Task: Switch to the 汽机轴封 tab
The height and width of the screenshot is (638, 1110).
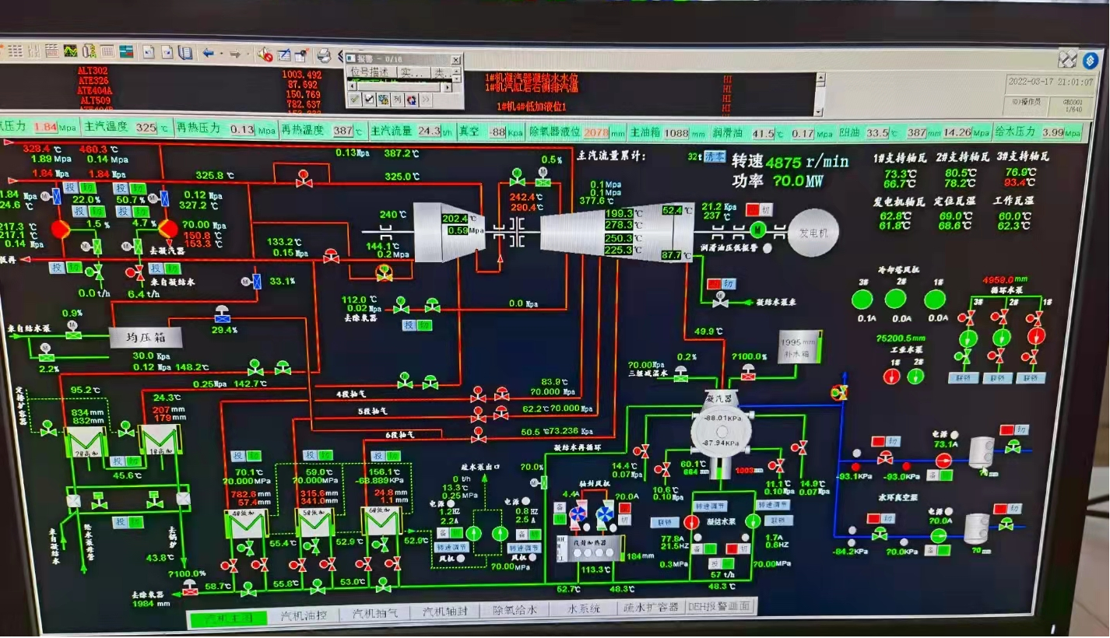Action: click(447, 612)
